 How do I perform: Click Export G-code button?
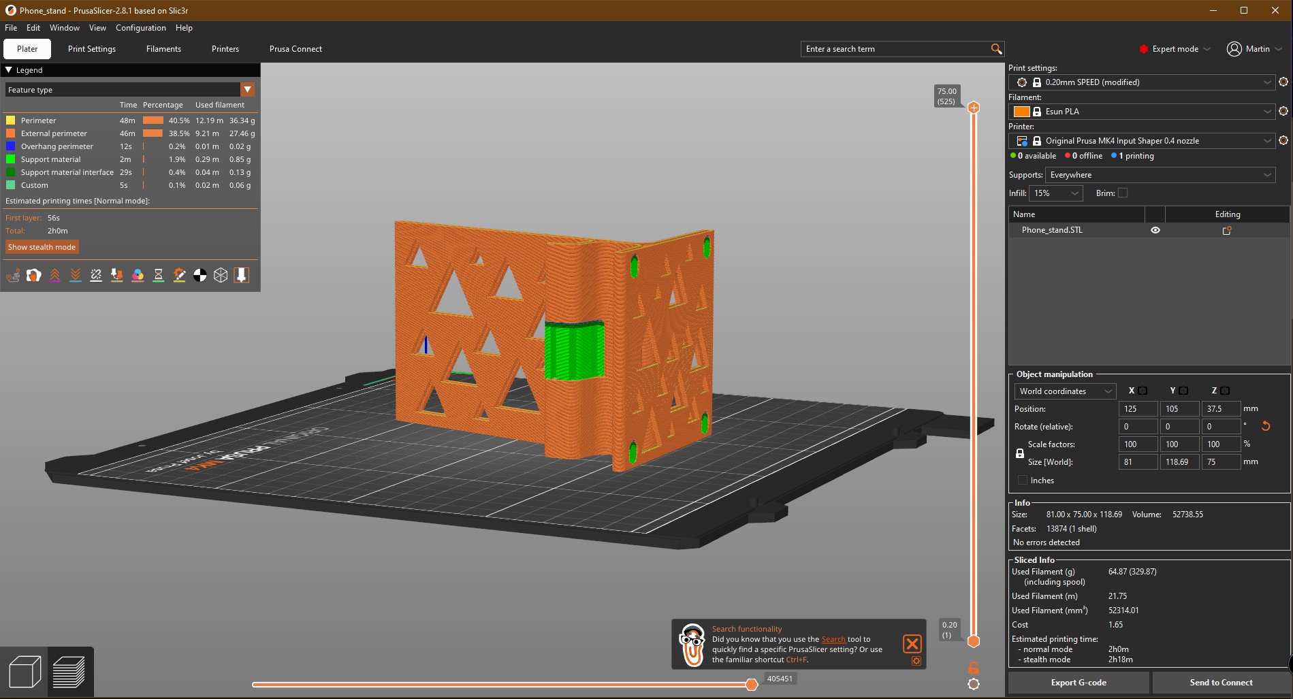coord(1079,683)
